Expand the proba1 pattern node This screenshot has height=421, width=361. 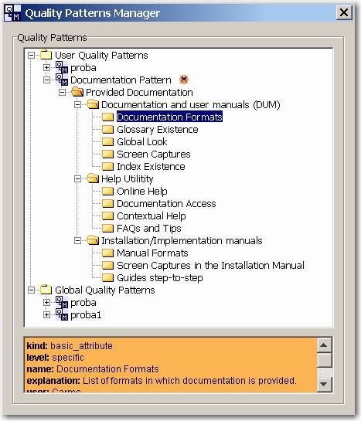(x=46, y=314)
